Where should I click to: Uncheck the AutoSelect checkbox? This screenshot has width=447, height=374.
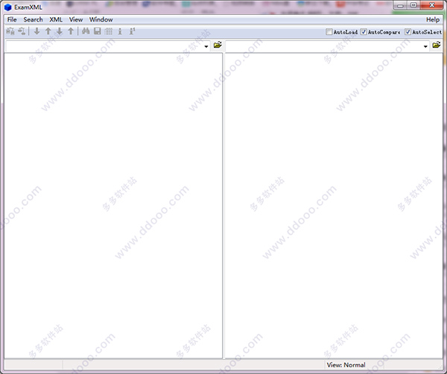pos(408,31)
